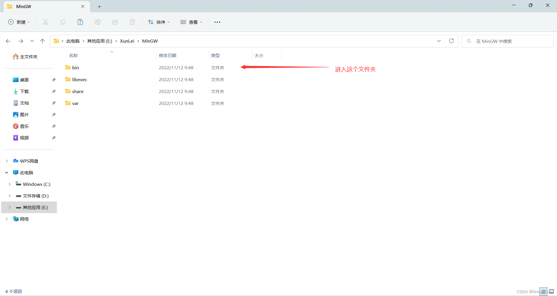
Task: Click 其他应用 (E:) in the breadcrumb
Action: pos(100,41)
